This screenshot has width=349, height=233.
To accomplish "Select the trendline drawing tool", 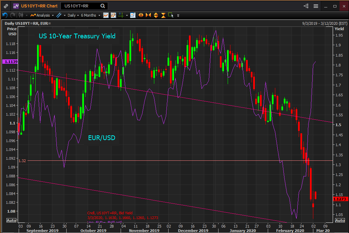I will click(59, 15).
